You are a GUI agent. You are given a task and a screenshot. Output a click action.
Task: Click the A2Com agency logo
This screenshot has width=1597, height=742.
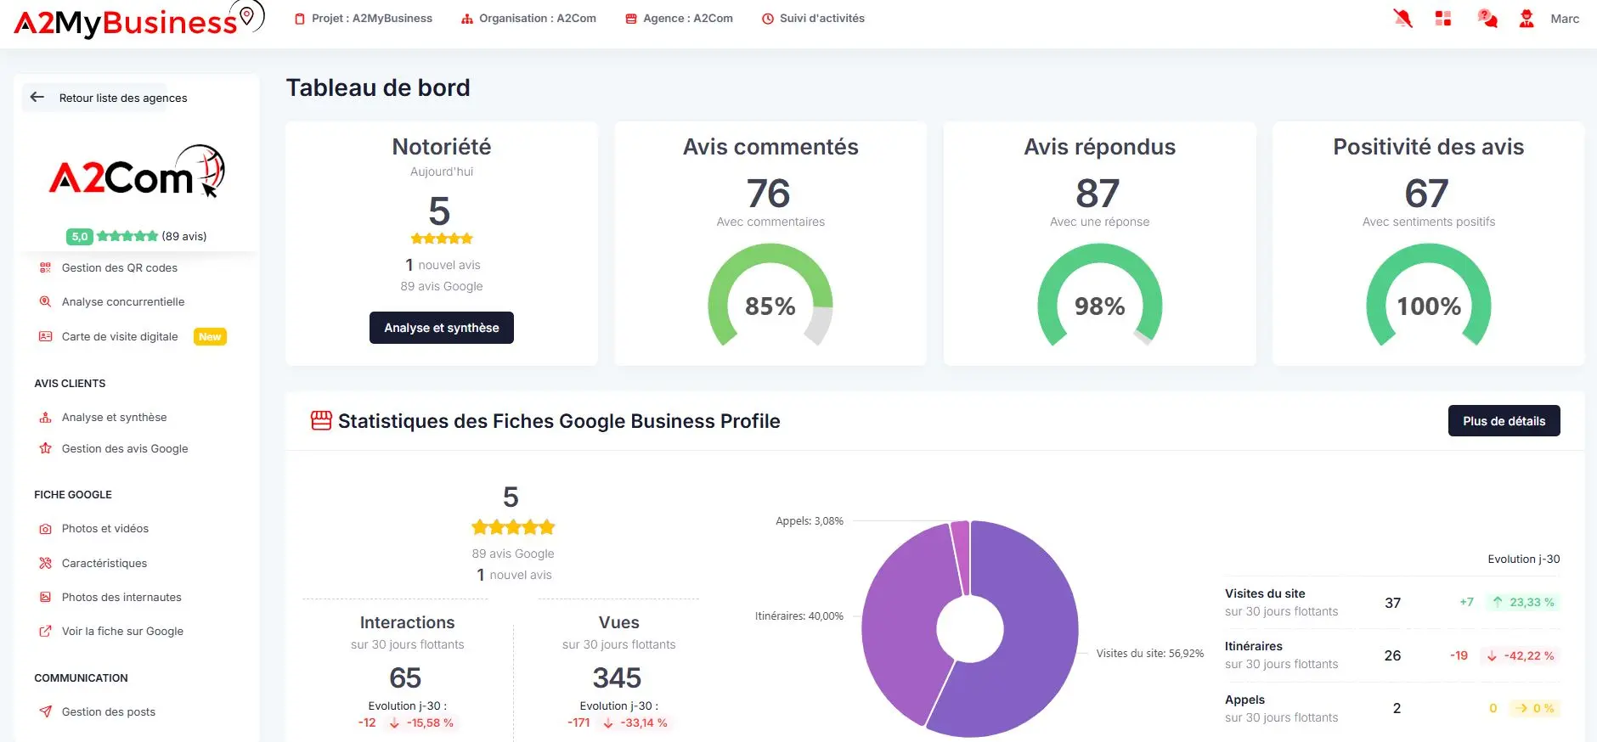[x=137, y=172]
